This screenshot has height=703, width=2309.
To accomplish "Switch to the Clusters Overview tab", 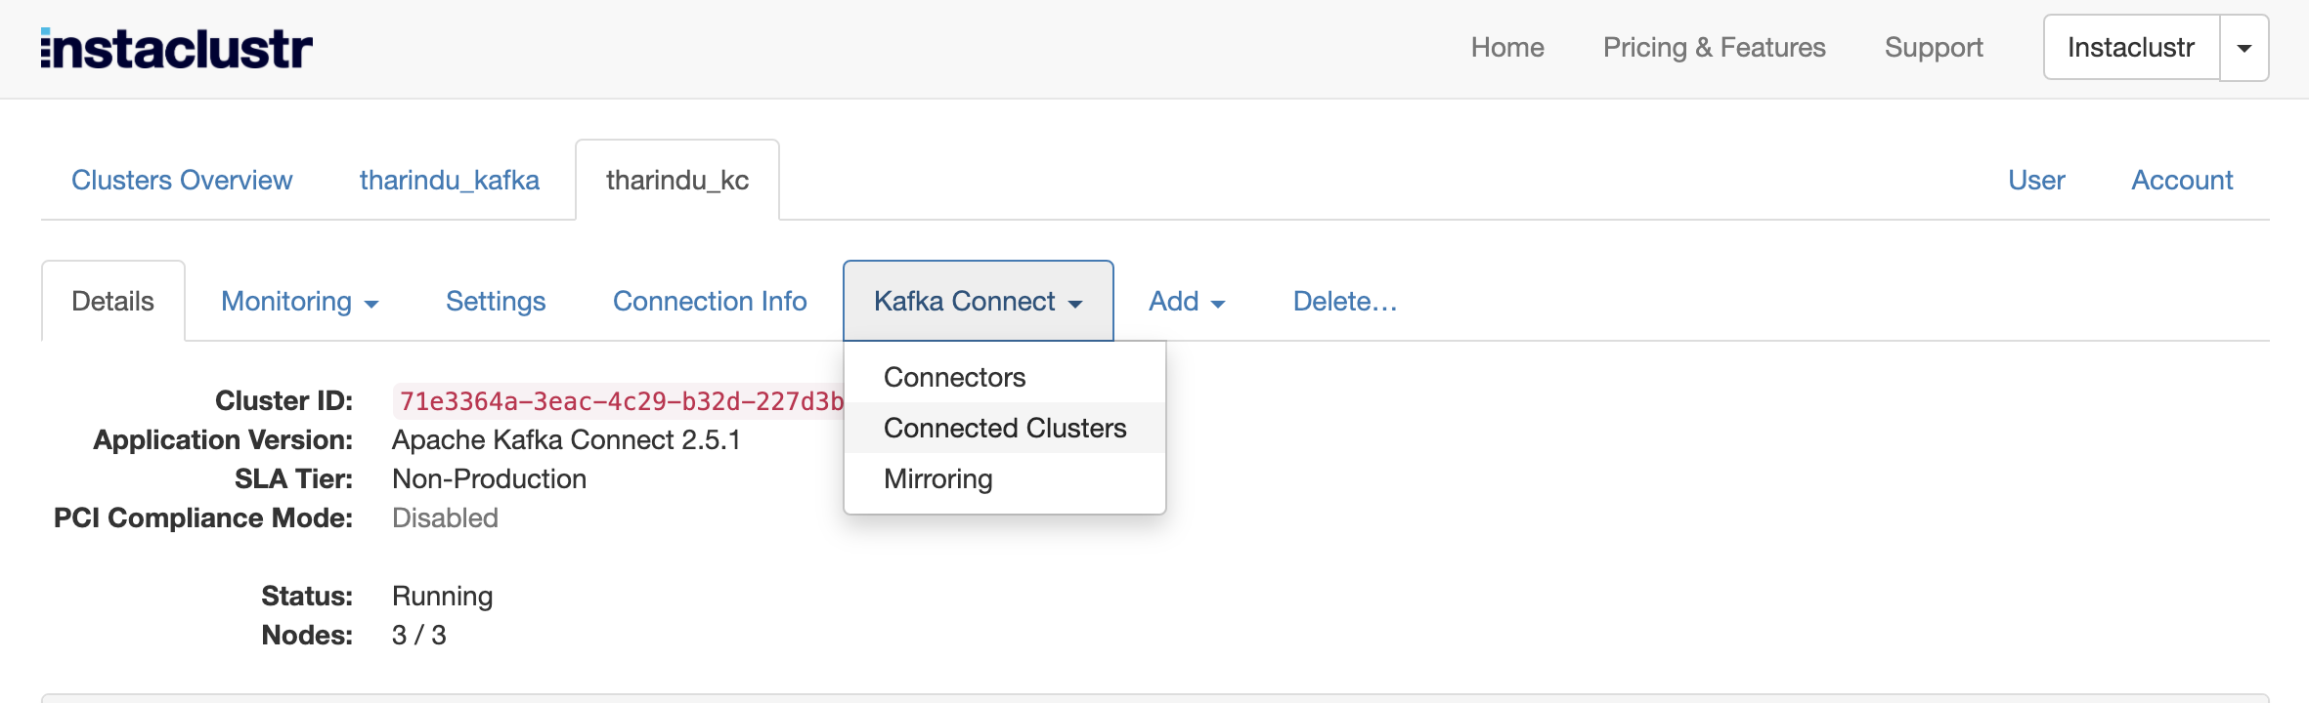I will coord(182,180).
